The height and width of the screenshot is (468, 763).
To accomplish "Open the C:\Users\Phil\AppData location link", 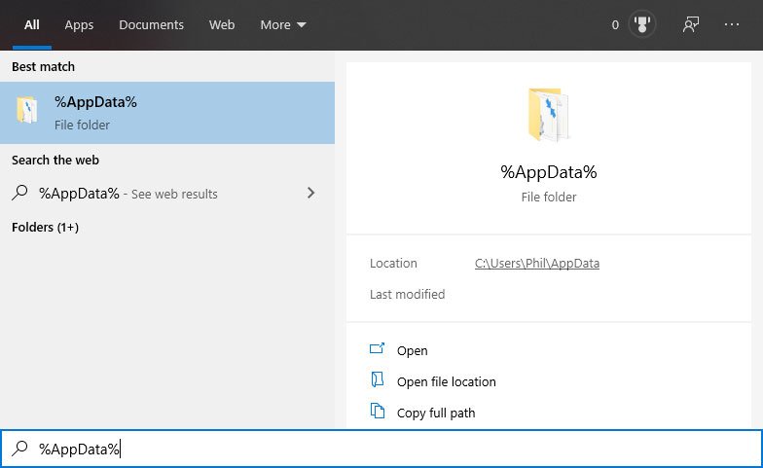I will click(x=537, y=263).
